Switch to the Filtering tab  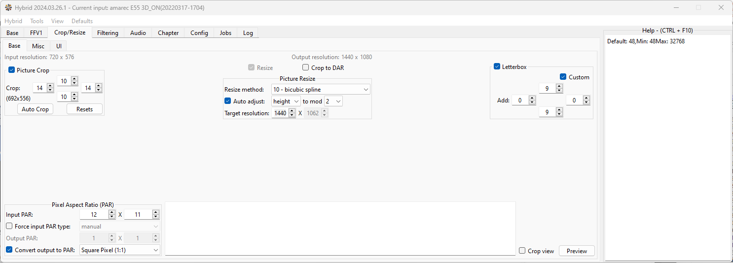click(108, 33)
